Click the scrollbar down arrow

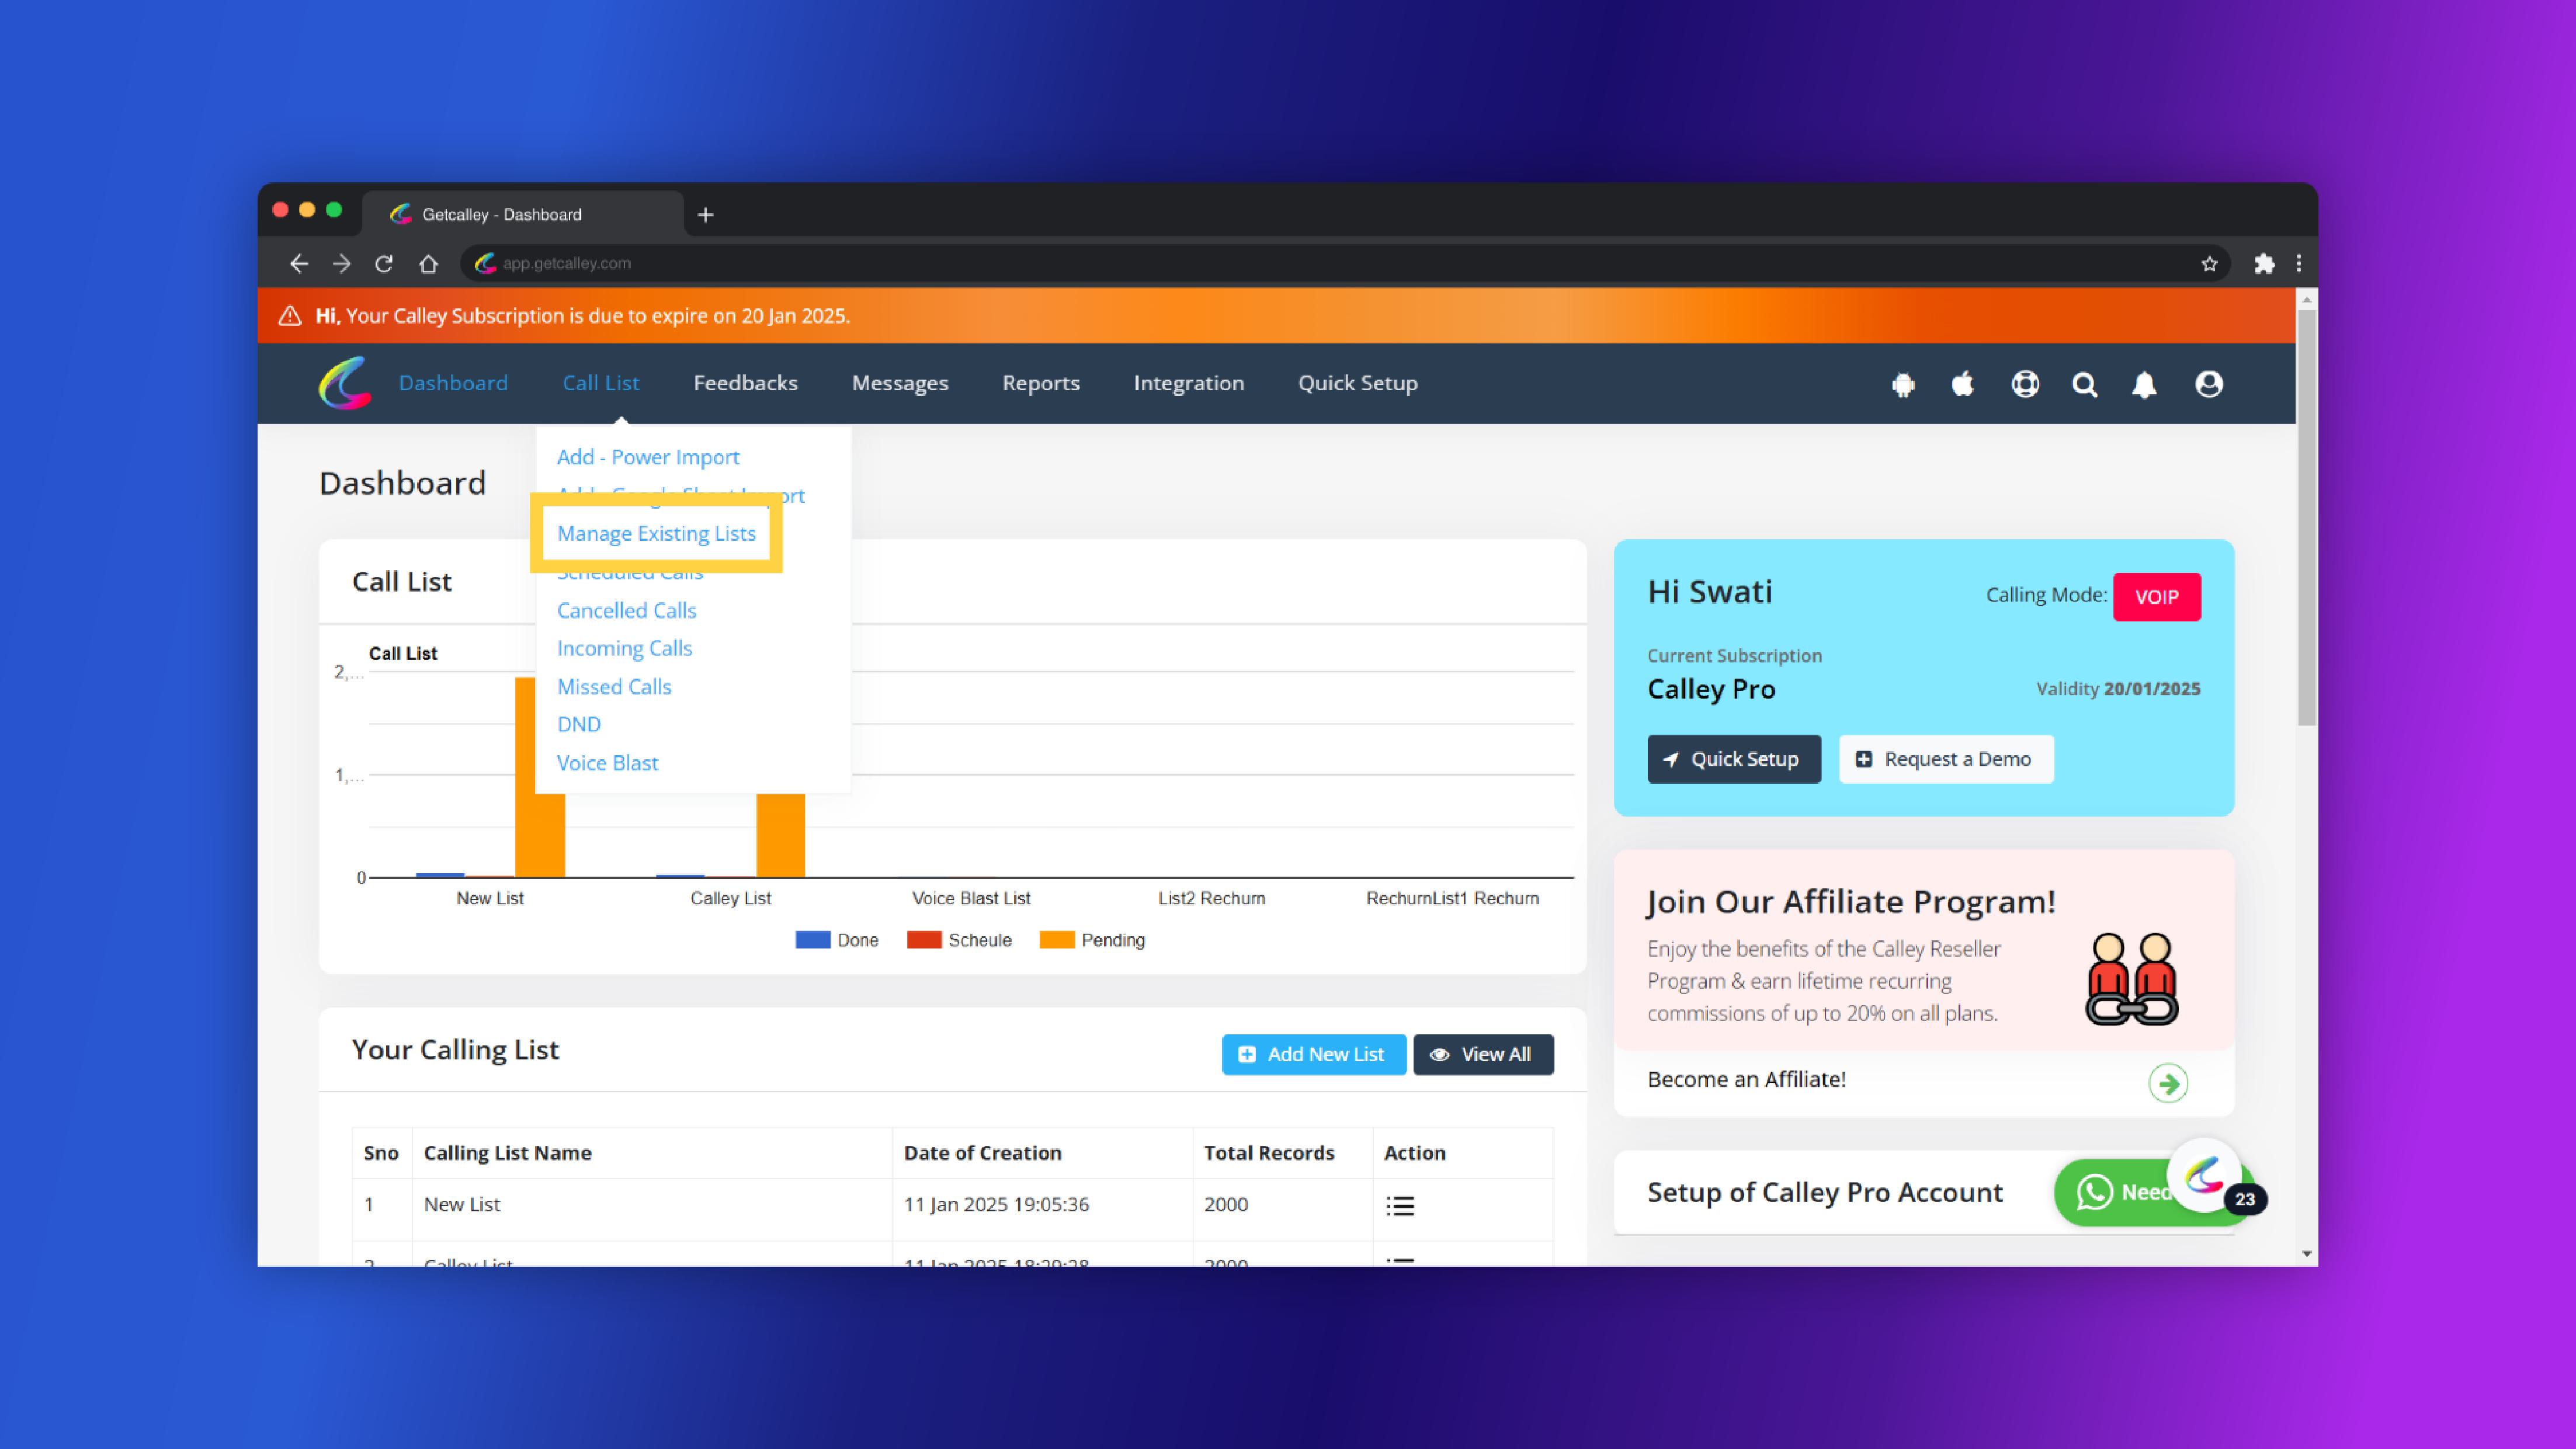[2306, 1254]
